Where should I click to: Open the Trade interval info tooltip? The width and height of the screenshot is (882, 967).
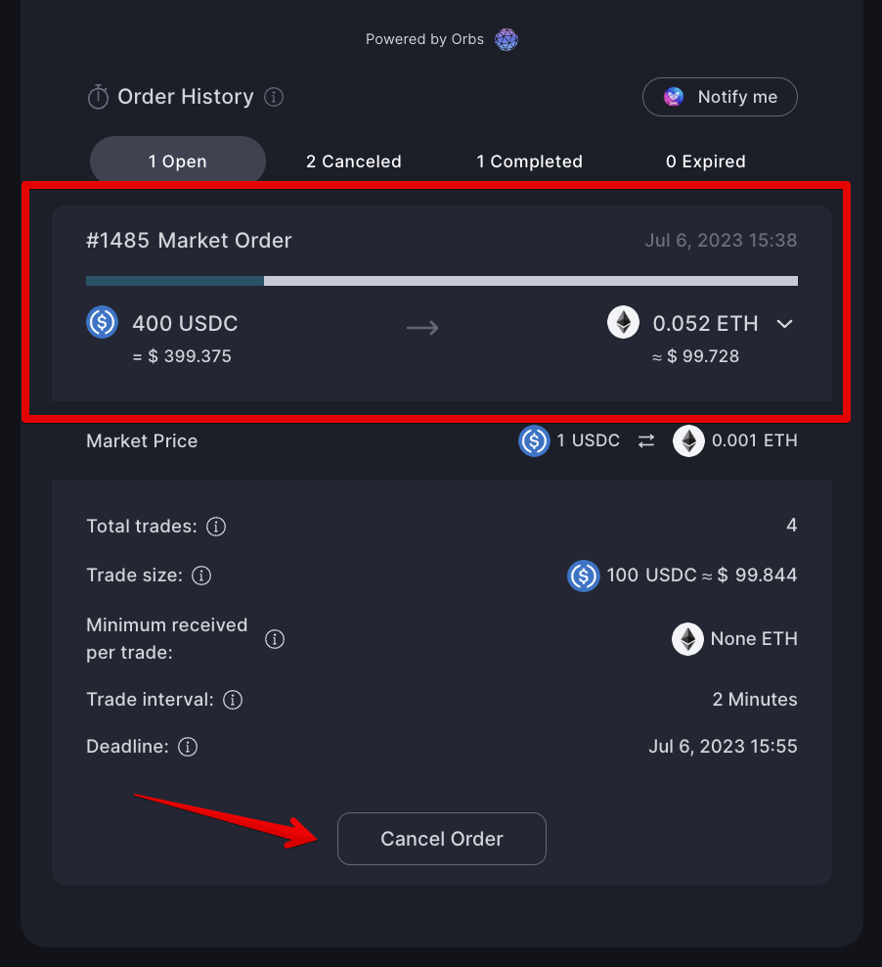(x=235, y=700)
